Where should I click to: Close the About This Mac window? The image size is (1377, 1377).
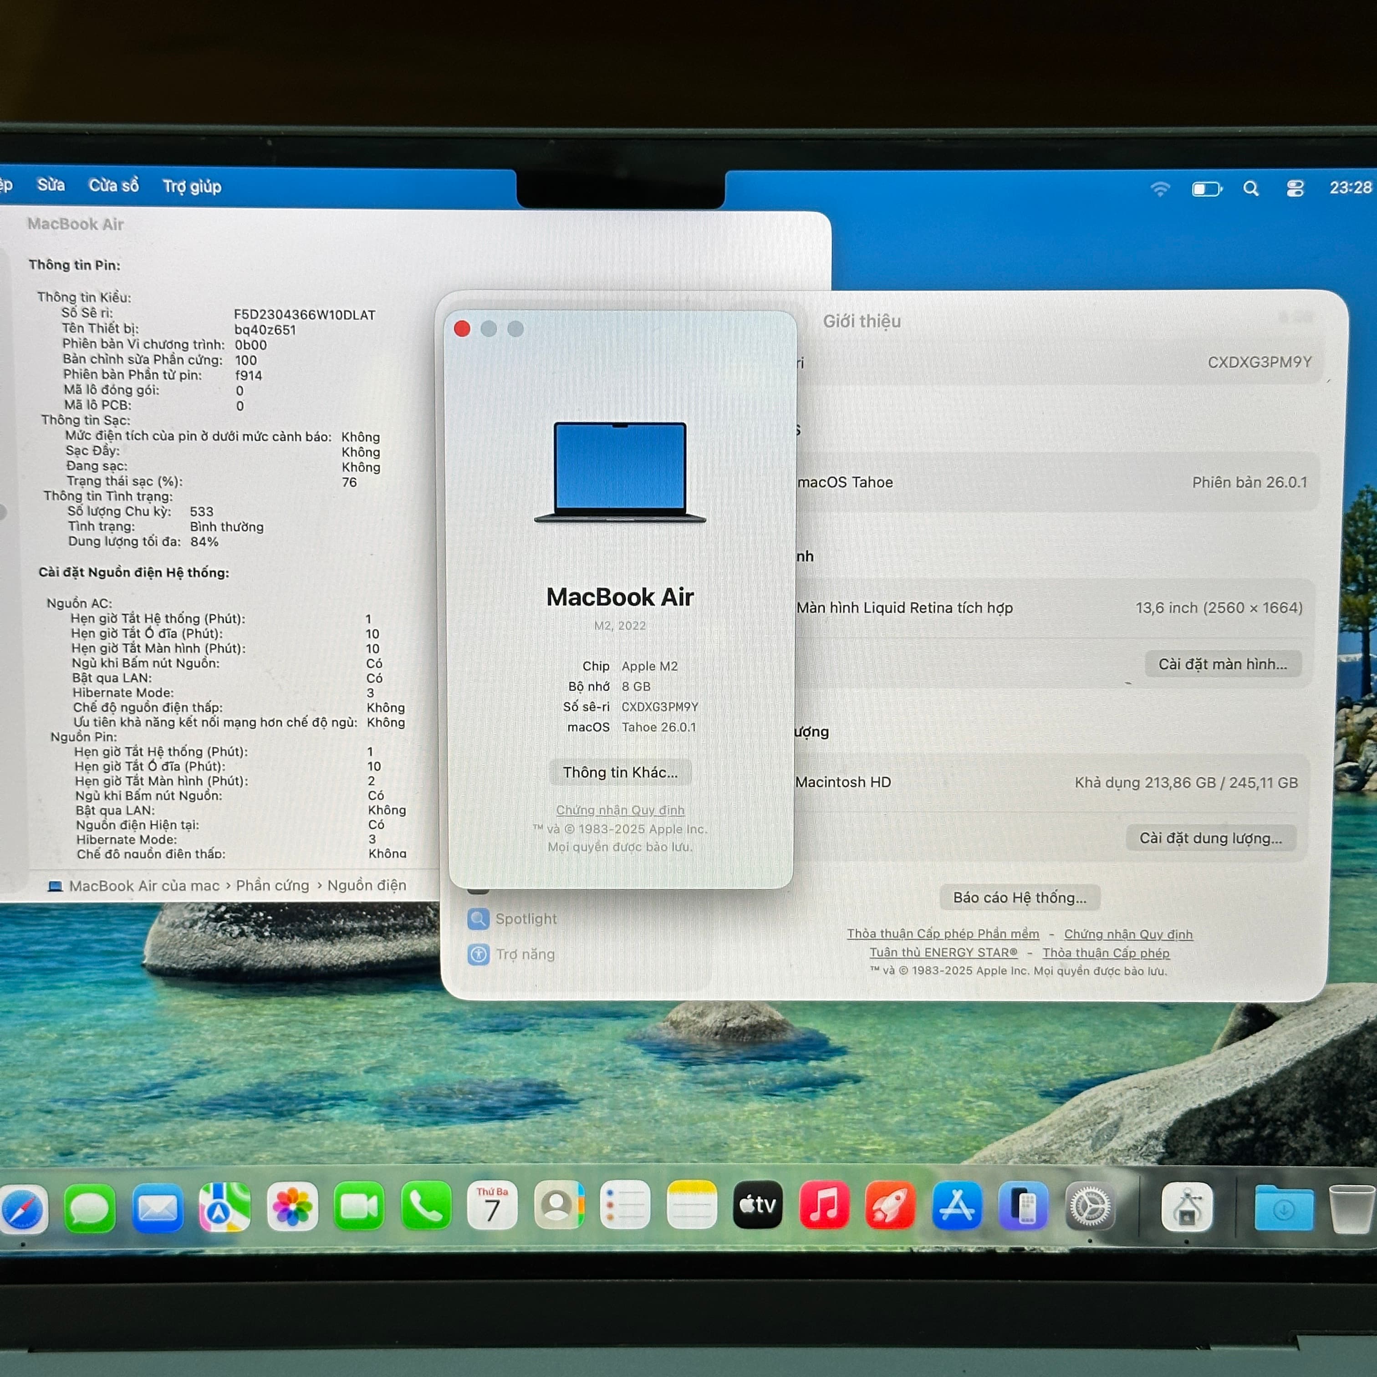tap(462, 329)
